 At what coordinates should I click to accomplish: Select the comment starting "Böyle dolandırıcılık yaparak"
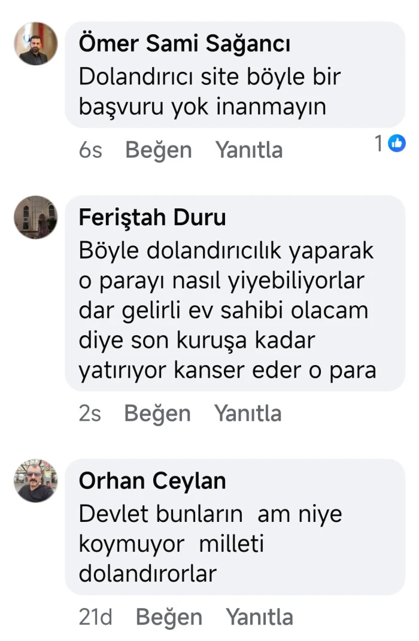227,311
